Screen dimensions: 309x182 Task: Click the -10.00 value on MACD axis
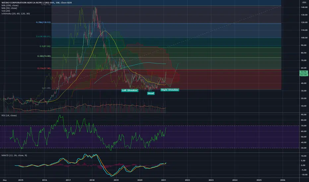click(304, 174)
